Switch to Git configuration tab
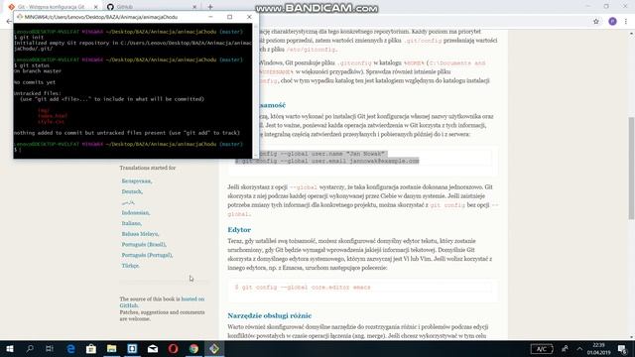 pyautogui.click(x=52, y=7)
